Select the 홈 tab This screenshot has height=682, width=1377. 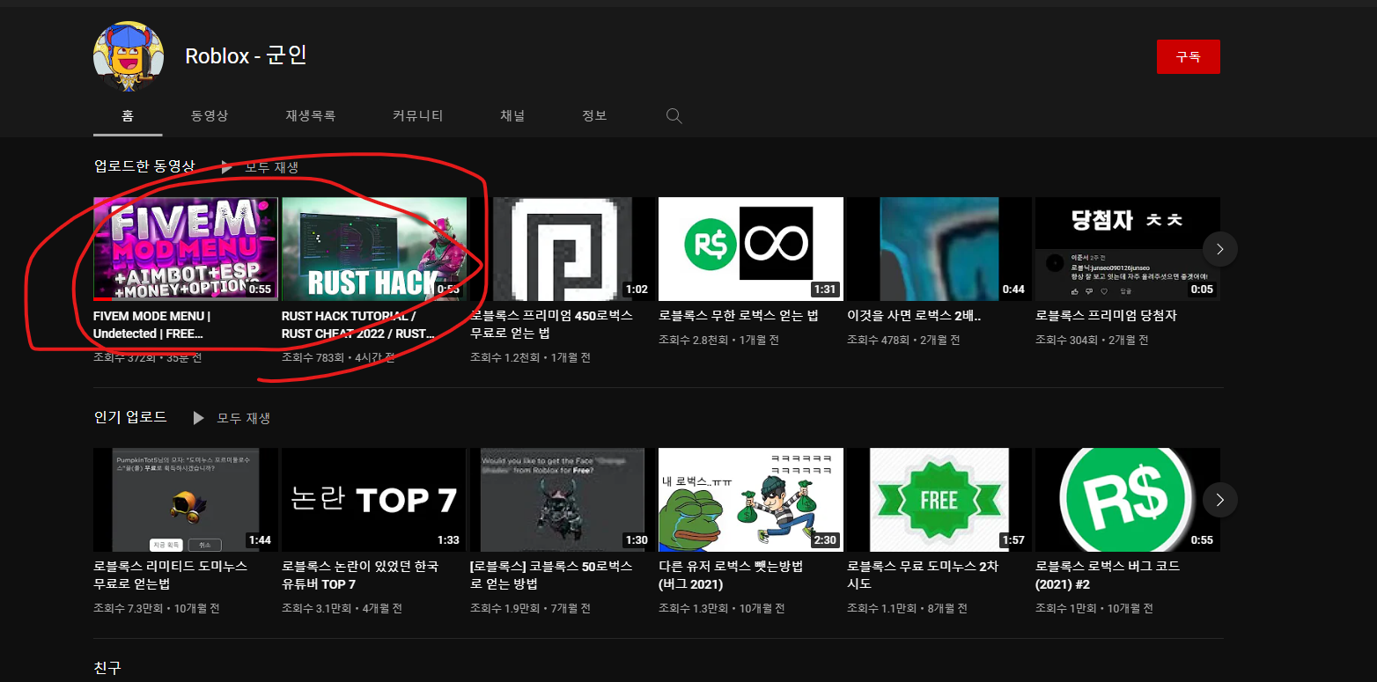pyautogui.click(x=128, y=115)
